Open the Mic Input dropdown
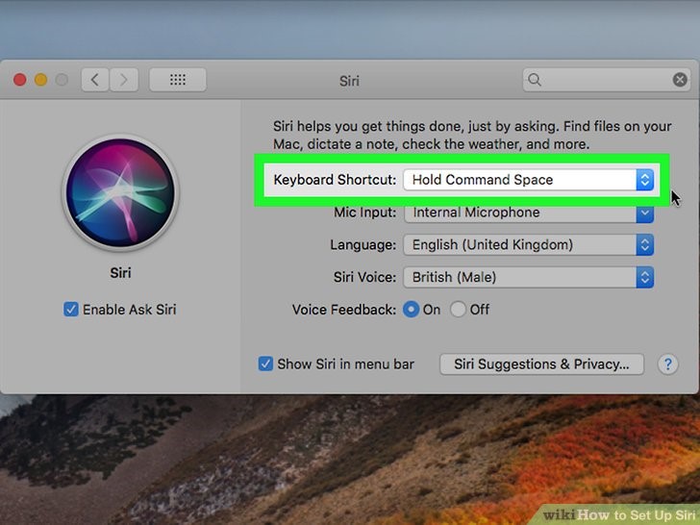 529,212
